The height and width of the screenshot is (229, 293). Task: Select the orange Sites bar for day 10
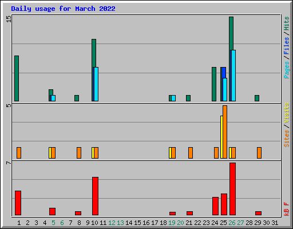[96, 153]
